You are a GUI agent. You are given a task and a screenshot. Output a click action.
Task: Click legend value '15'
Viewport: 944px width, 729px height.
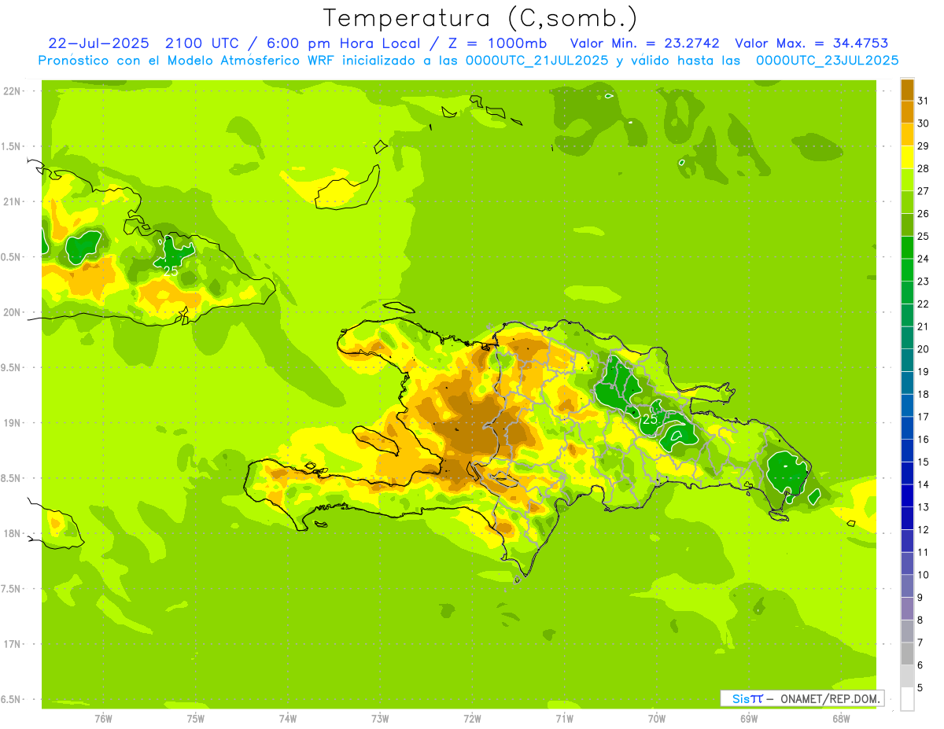(x=924, y=462)
